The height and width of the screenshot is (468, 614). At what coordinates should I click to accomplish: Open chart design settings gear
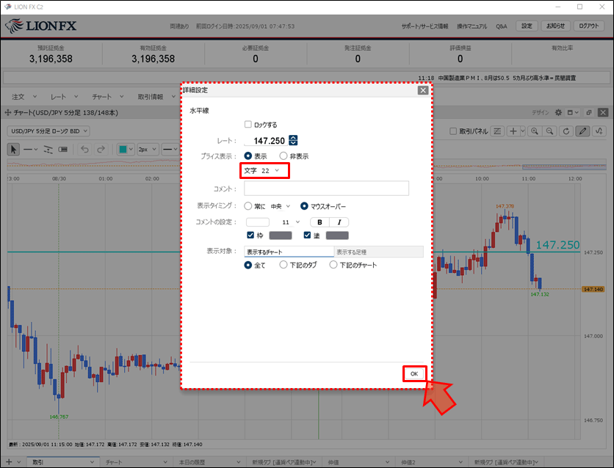[558, 113]
